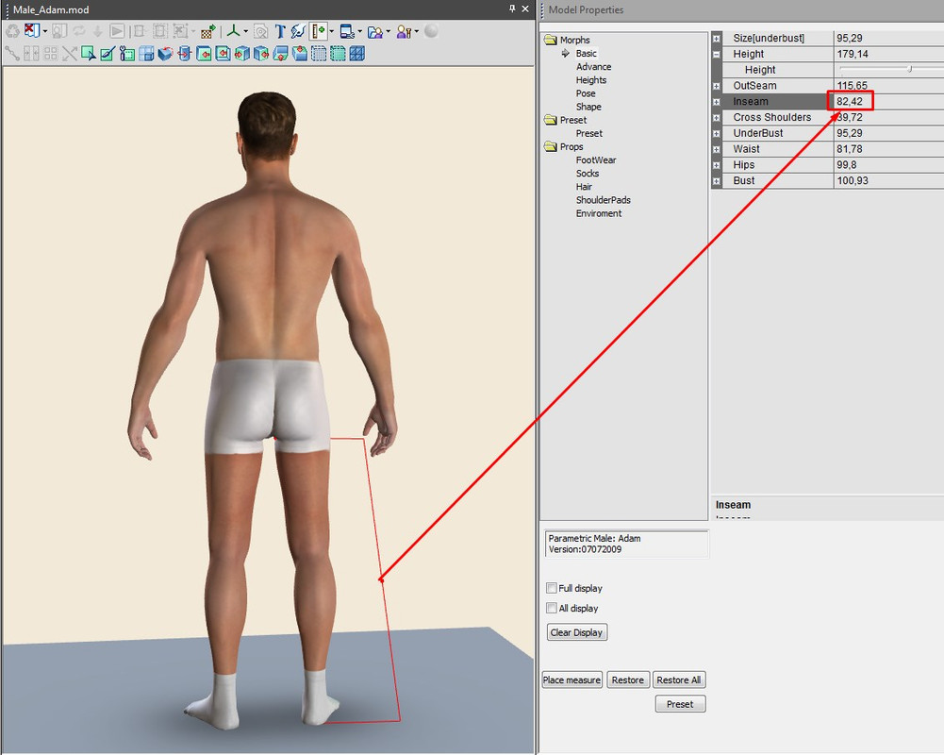Expand the Size[underbust] row
Viewport: 944px width, 755px height.
coord(717,38)
